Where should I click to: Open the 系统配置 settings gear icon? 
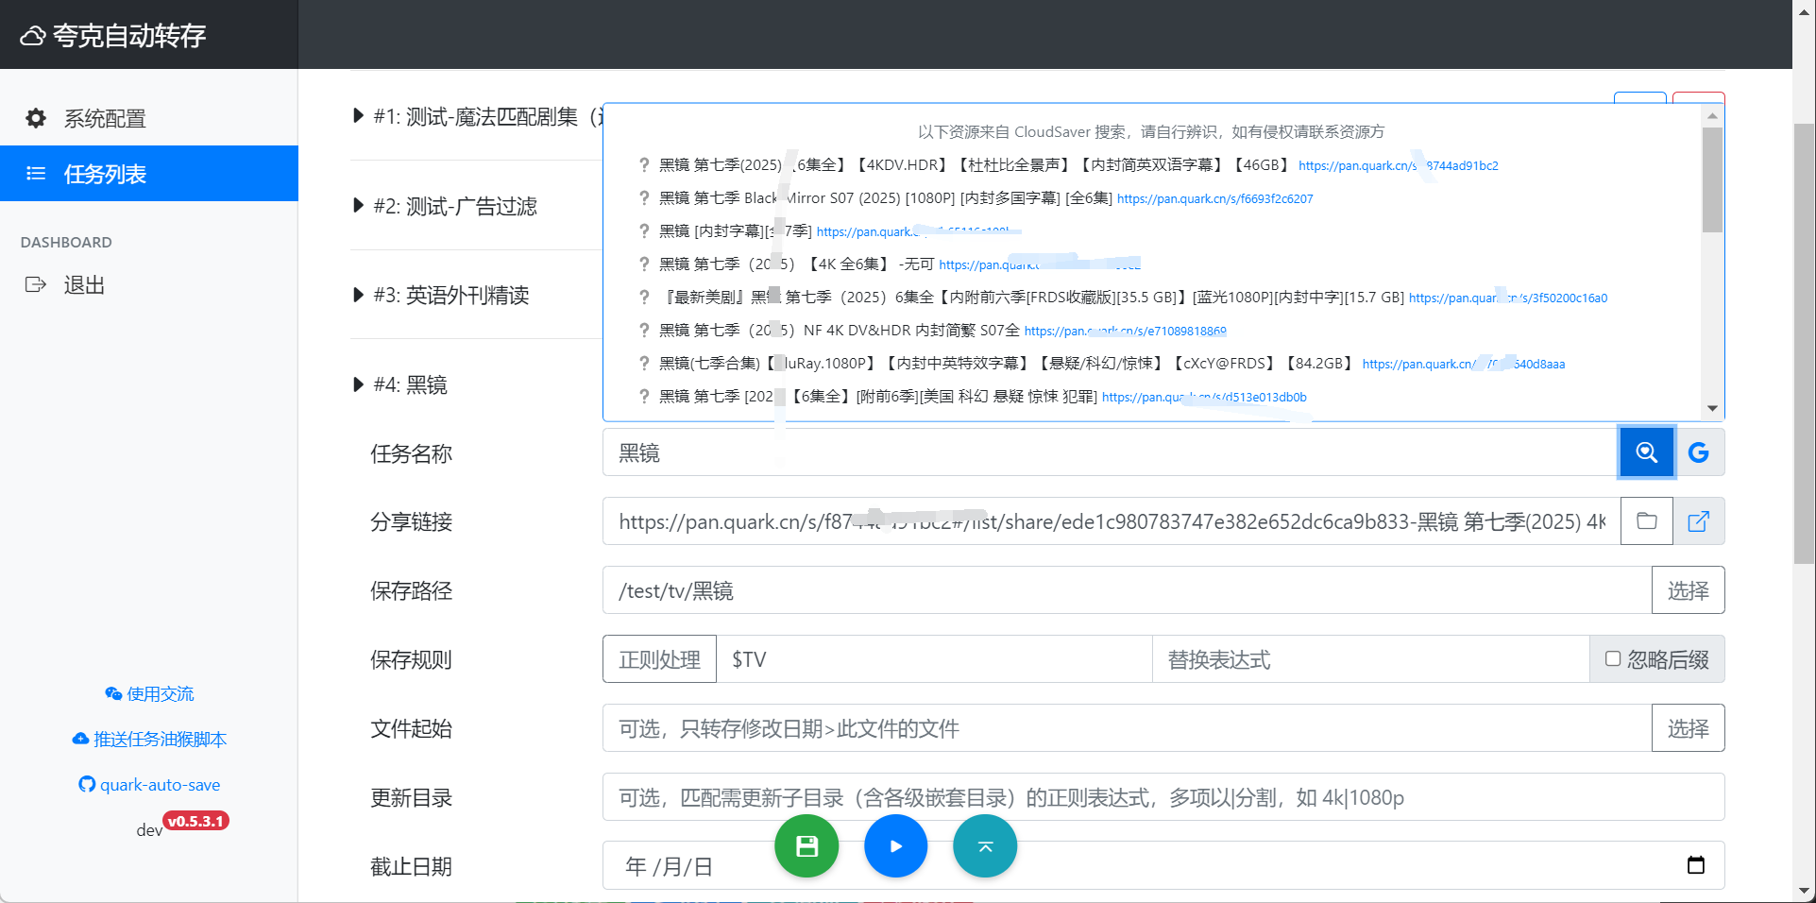point(35,118)
